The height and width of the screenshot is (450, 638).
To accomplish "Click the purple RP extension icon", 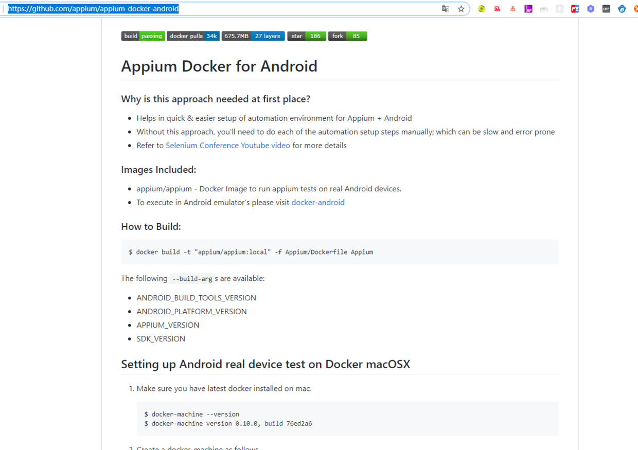I will click(x=528, y=9).
